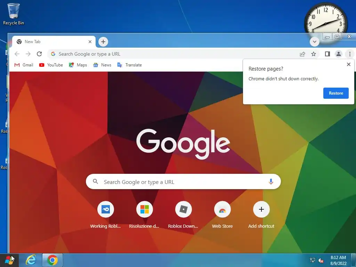
Task: Open the Roblox Down... shortcut
Action: point(183,215)
